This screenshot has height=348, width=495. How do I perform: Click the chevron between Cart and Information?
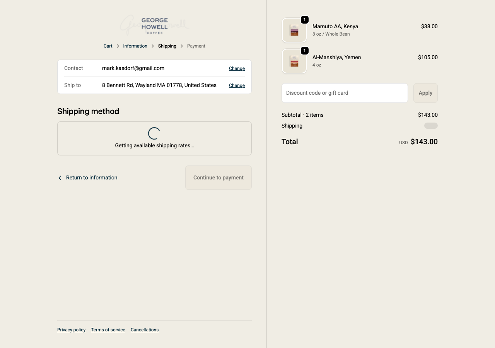coord(118,46)
